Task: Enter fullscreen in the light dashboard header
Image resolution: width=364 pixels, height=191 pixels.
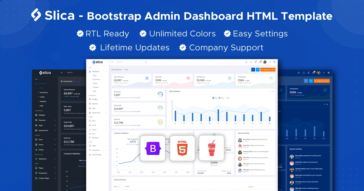Action: click(x=251, y=62)
